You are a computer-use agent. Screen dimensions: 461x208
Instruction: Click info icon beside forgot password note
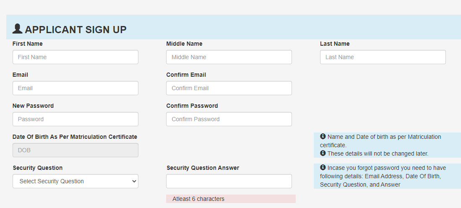[x=323, y=167]
